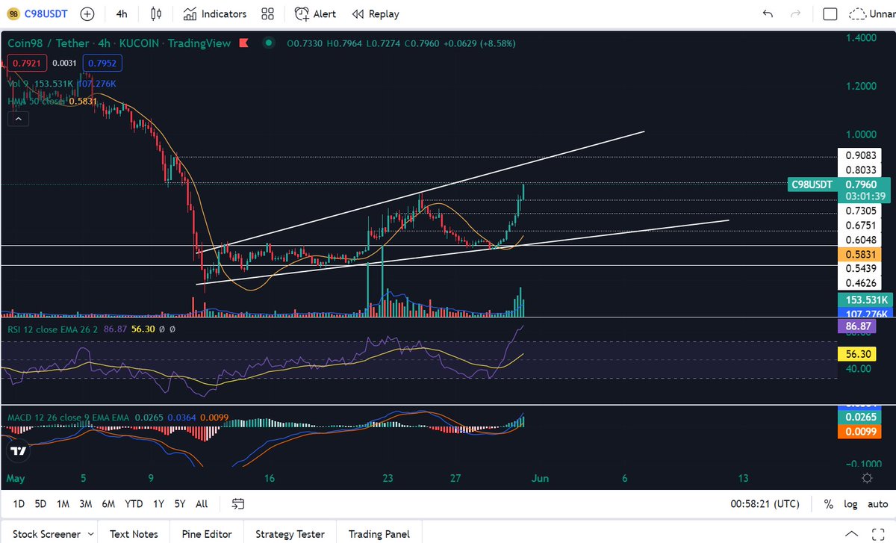
Task: Toggle percent scale mode
Action: 829,504
